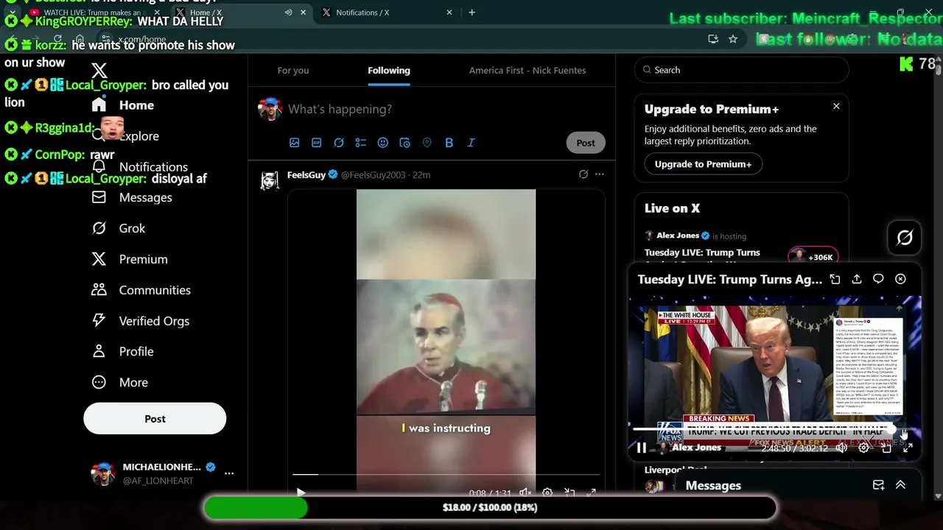
Task: Expand the Messages drawer
Action: [x=900, y=485]
